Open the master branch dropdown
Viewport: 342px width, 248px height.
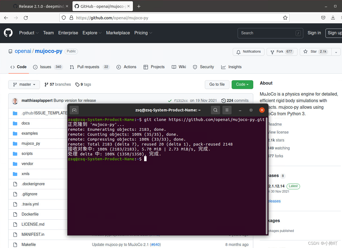pyautogui.click(x=24, y=84)
